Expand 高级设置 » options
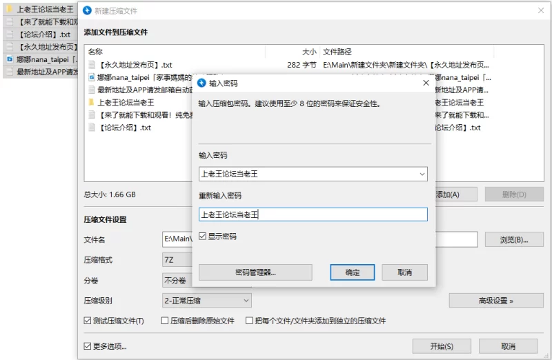552x360 pixels. tap(496, 301)
